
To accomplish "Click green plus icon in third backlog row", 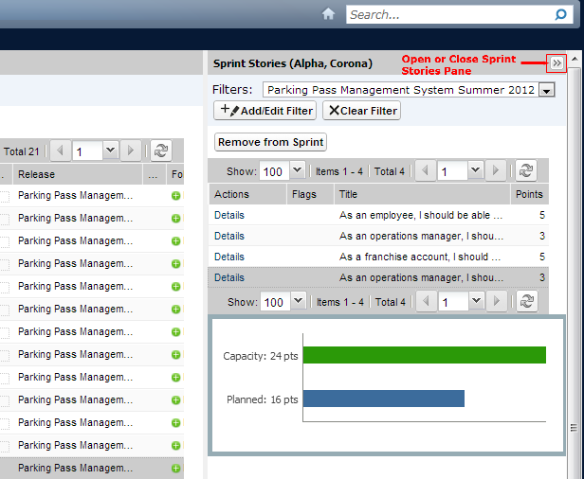I will [175, 241].
